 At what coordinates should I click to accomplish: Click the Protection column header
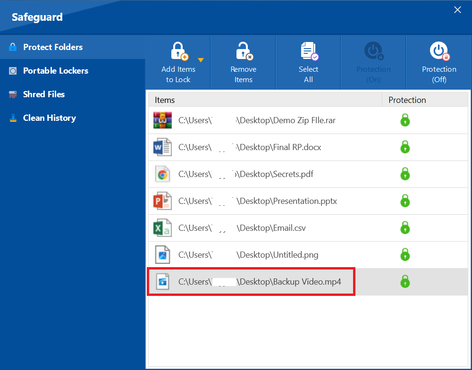pyautogui.click(x=407, y=100)
